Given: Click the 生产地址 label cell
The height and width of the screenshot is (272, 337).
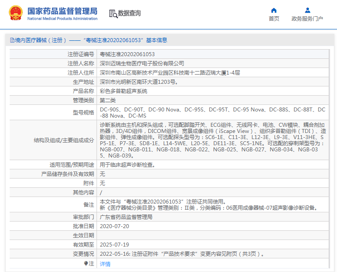Looking at the screenshot, I should [x=83, y=82].
